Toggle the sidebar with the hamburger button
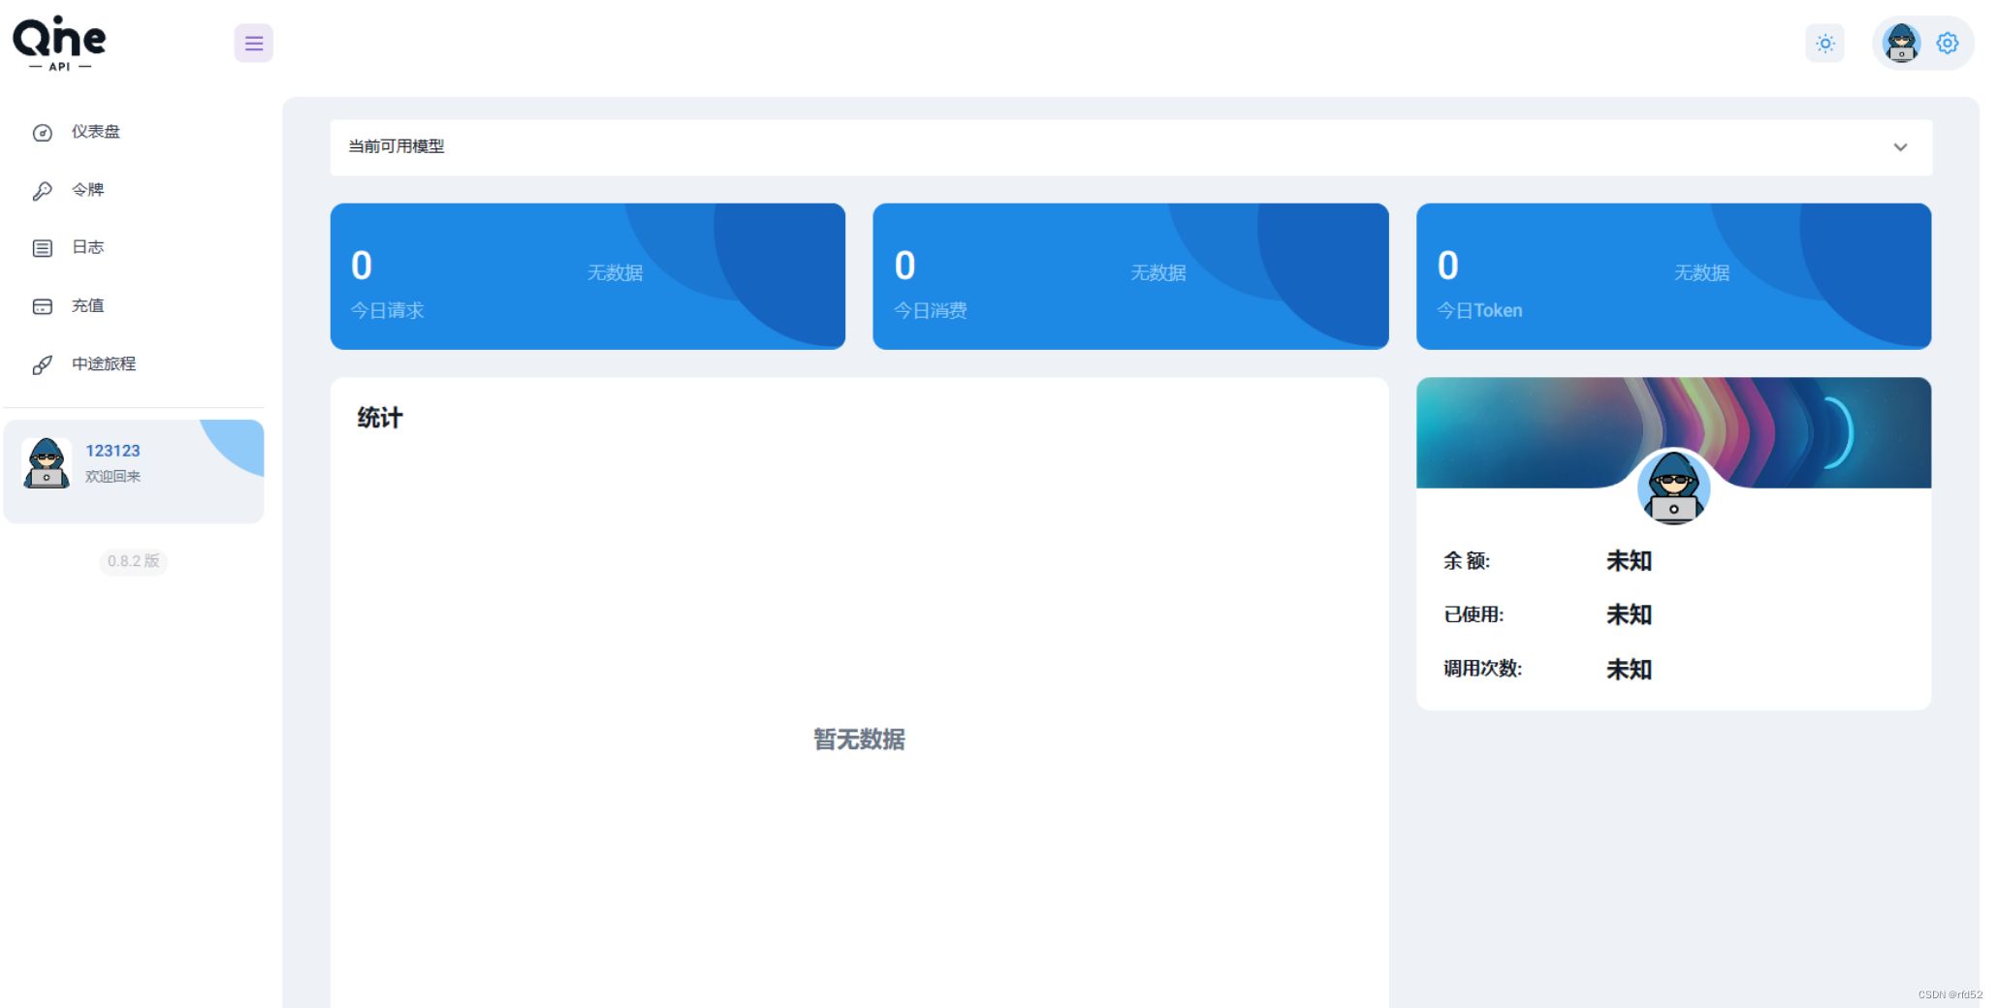The image size is (1997, 1008). 254,43
